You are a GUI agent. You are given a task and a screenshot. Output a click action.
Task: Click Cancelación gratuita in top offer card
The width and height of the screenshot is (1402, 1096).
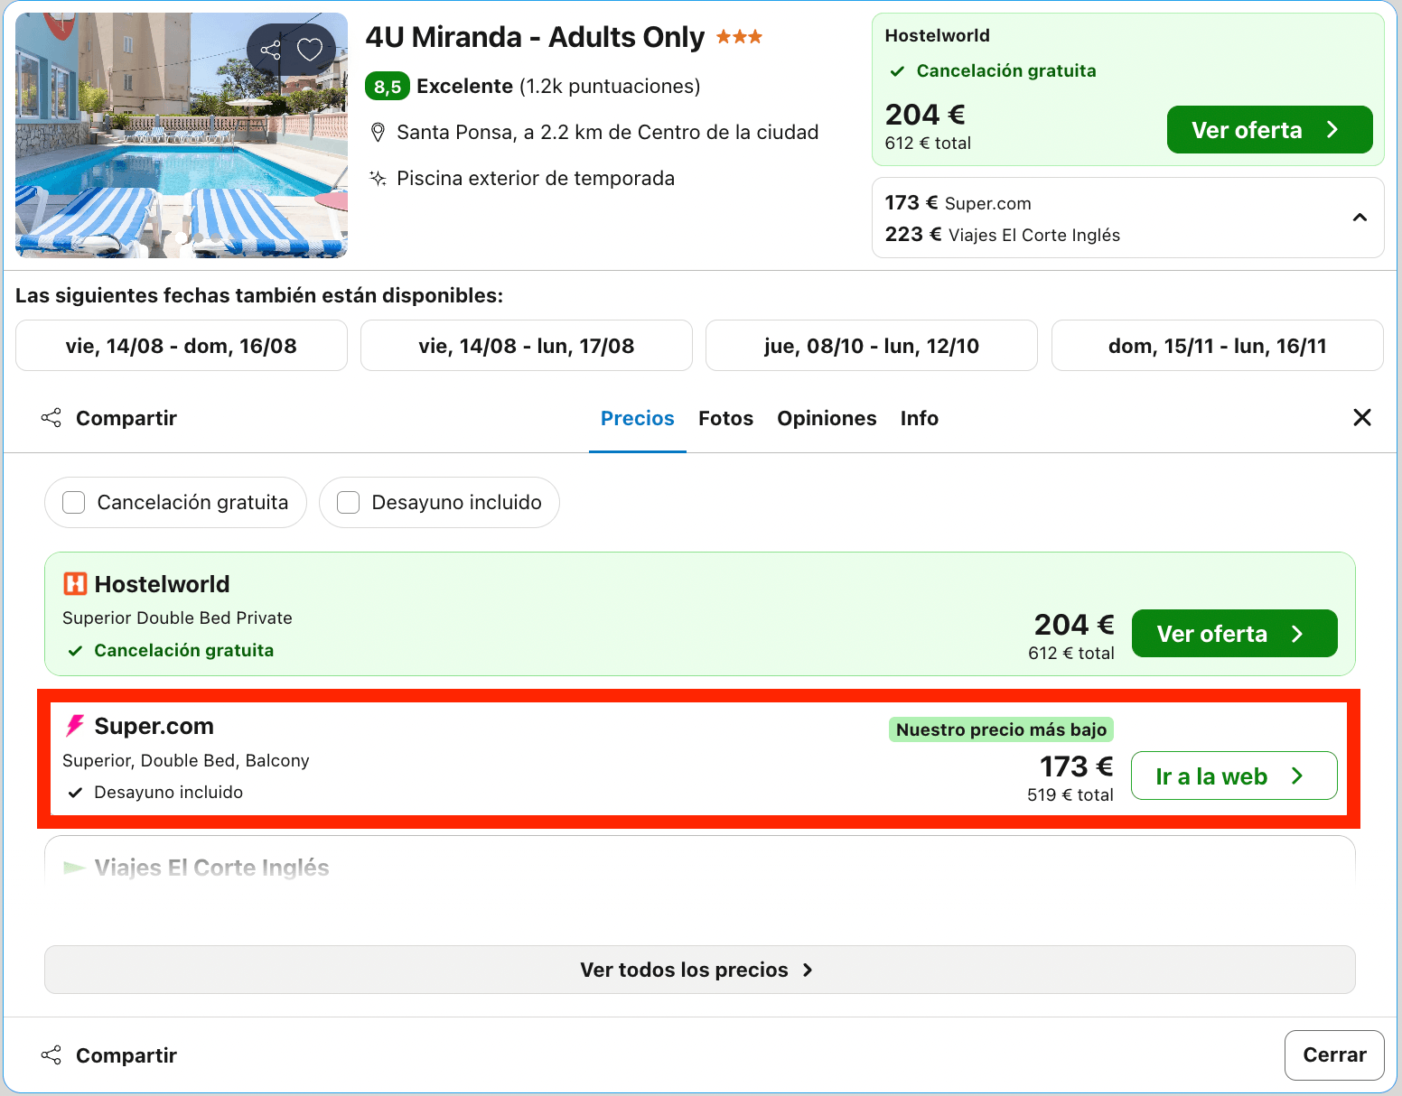coord(1006,70)
